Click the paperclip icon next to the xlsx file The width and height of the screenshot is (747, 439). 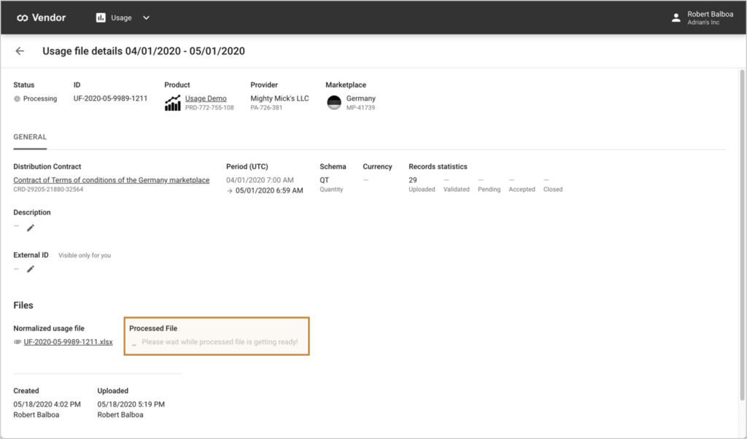click(x=15, y=341)
